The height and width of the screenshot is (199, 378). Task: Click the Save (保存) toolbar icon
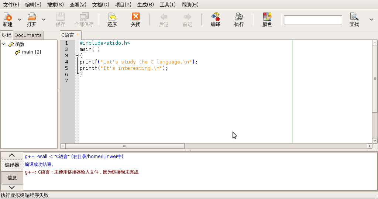pyautogui.click(x=60, y=17)
